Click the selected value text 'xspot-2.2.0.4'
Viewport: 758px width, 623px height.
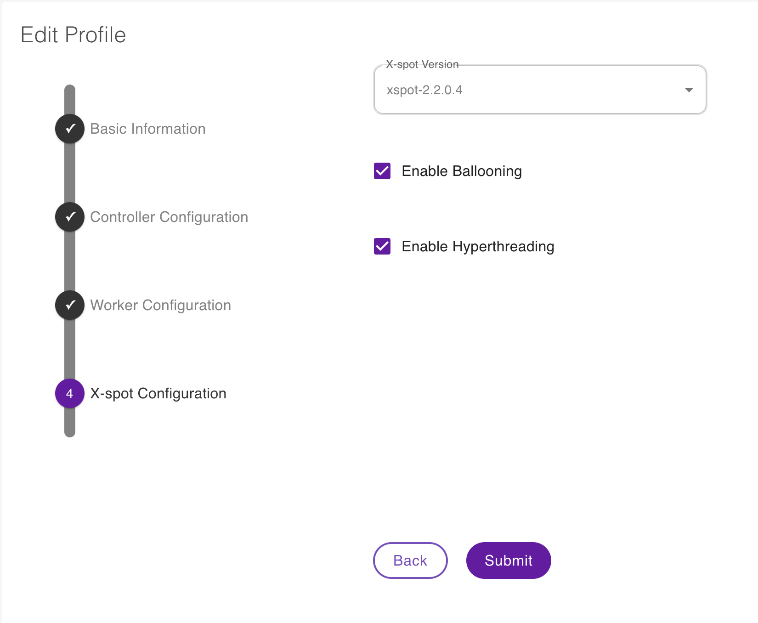424,90
